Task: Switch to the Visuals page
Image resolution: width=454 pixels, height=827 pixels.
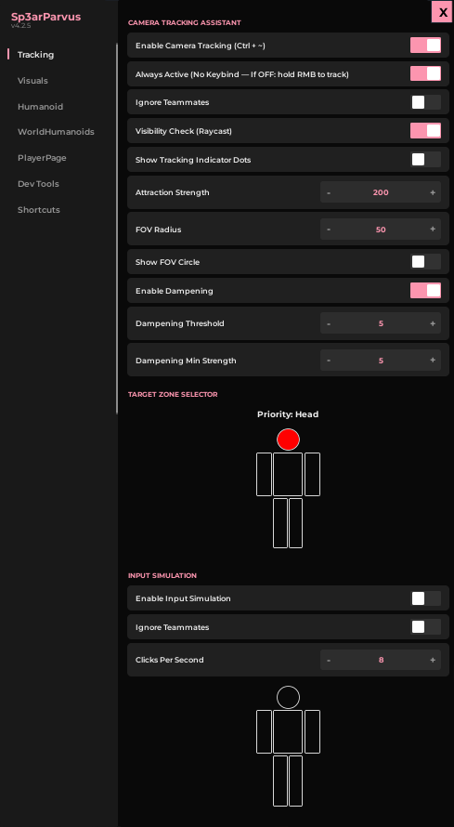Action: coord(32,81)
